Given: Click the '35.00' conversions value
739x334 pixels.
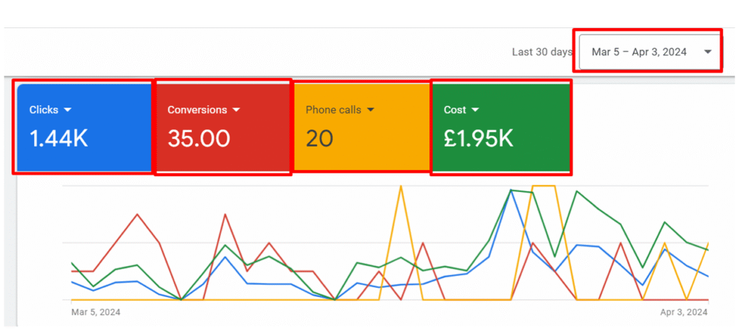Looking at the screenshot, I should click(199, 139).
